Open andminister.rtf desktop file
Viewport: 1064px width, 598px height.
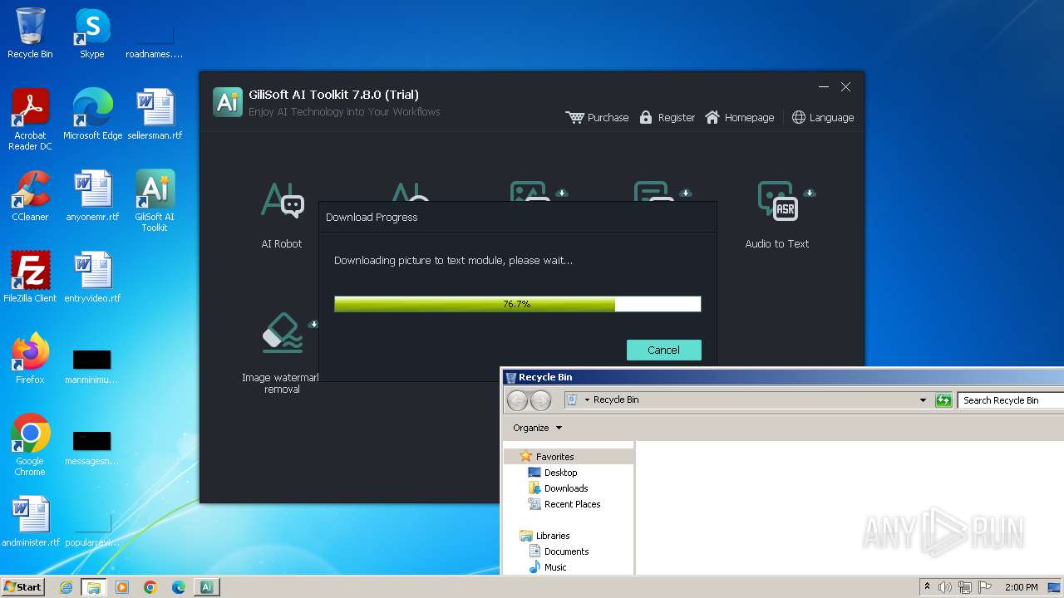31,522
